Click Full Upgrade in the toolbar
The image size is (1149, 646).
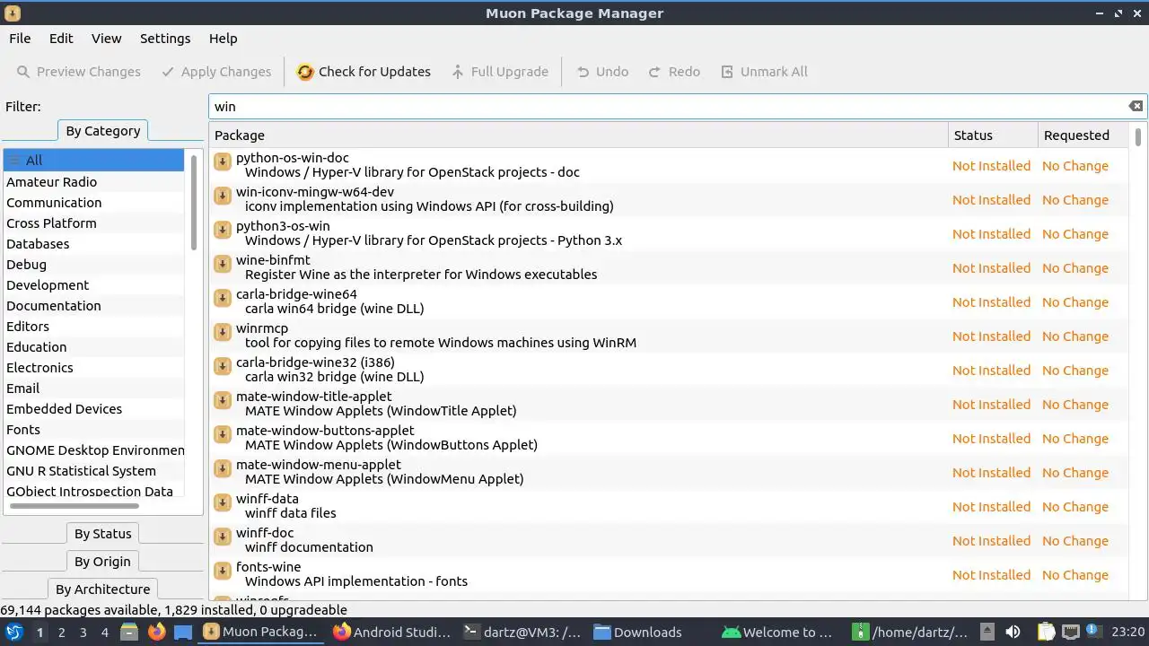click(500, 72)
